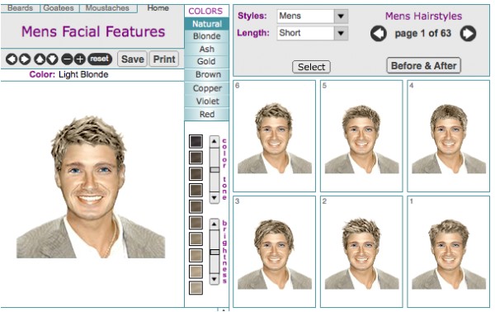Choose hairstyle thumbnail number 2

click(361, 252)
